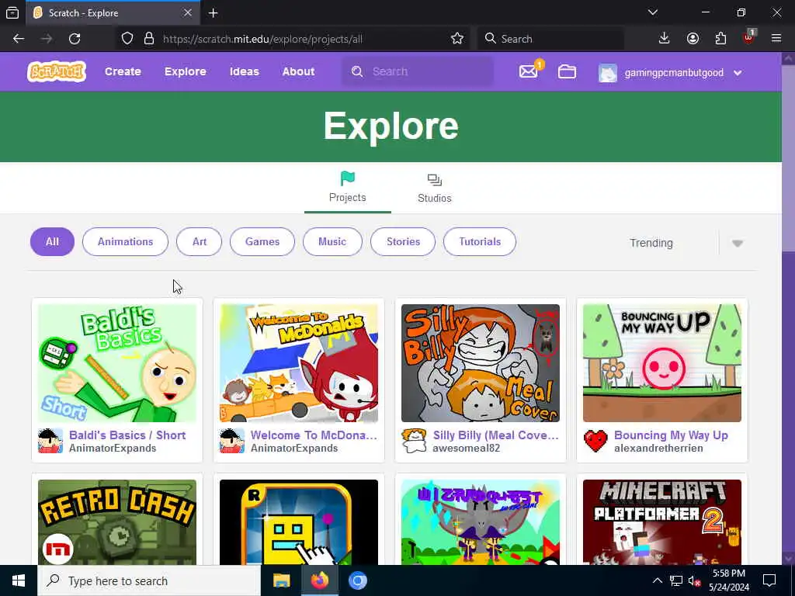Click the magnifier icon in Scratch search
This screenshot has height=596, width=795.
357,71
